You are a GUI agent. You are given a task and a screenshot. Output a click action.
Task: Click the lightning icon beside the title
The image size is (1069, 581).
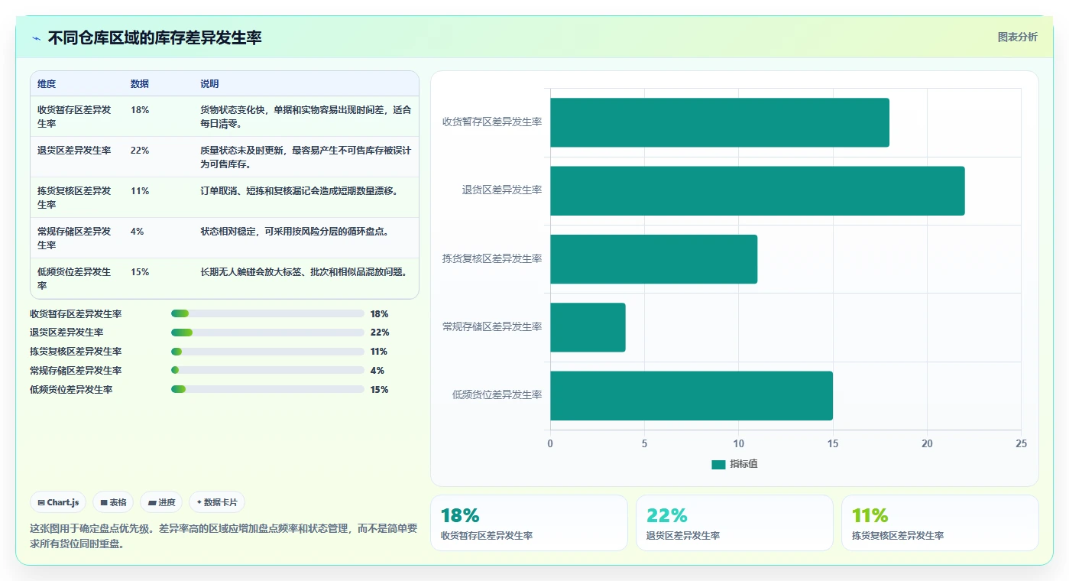tap(37, 38)
